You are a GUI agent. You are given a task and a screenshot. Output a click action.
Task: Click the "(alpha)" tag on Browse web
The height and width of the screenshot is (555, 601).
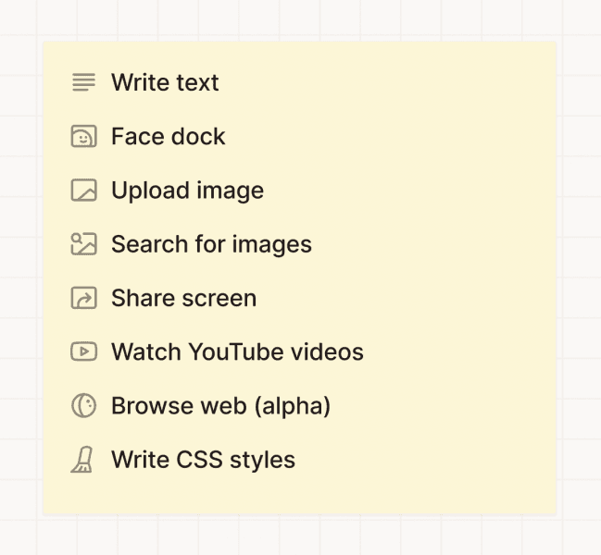(296, 405)
